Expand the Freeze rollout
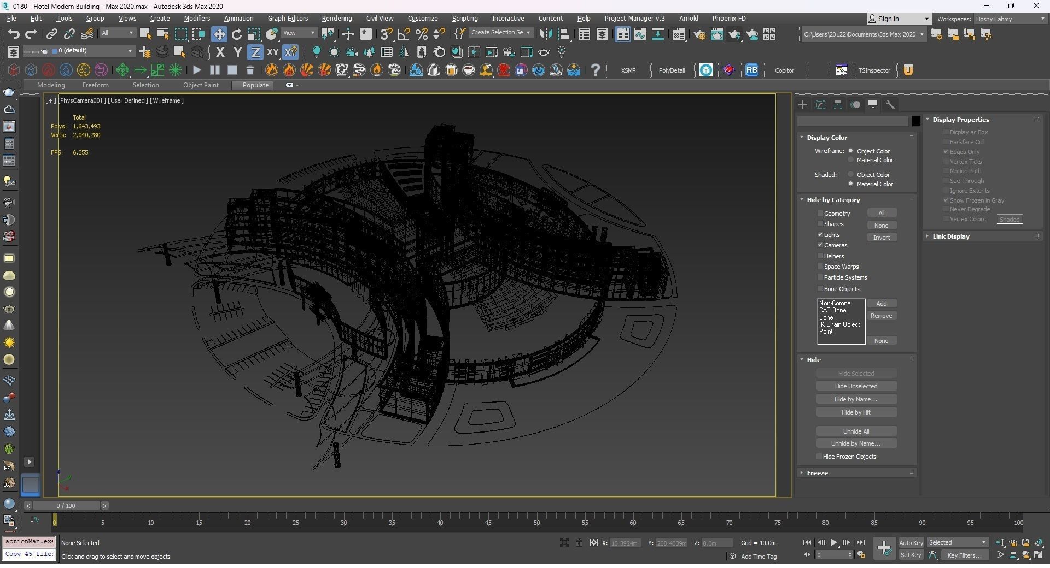Image resolution: width=1050 pixels, height=568 pixels. click(x=817, y=472)
